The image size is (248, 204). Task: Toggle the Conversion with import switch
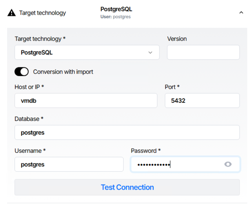[x=21, y=72]
